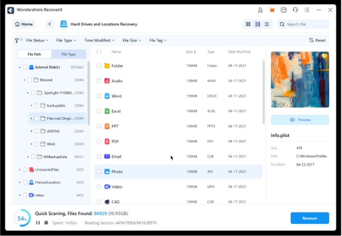Open the File Status filter dropdown
The image size is (342, 236).
point(37,40)
